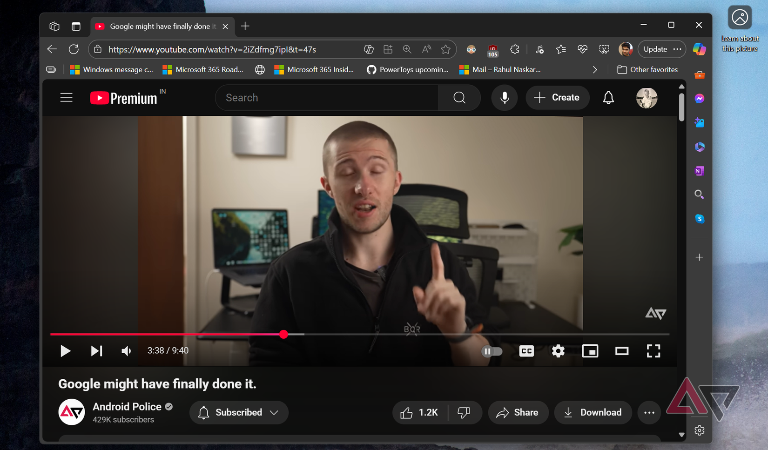Mute the video with the volume icon
This screenshot has width=768, height=450.
tap(126, 351)
